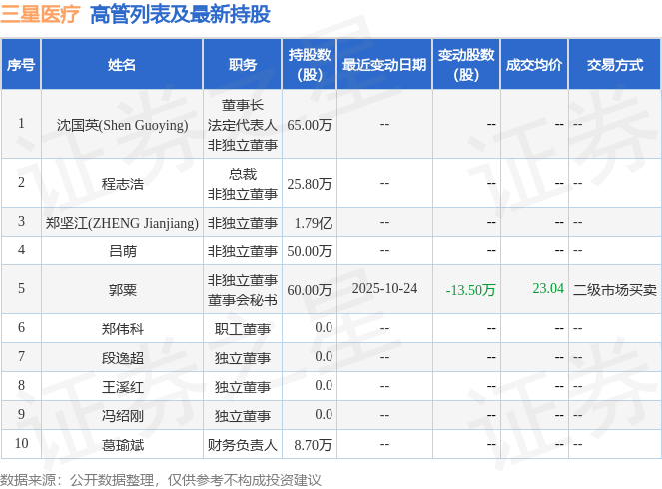662x489 pixels.
Task: Click the name 程志浩
Action: tap(123, 184)
